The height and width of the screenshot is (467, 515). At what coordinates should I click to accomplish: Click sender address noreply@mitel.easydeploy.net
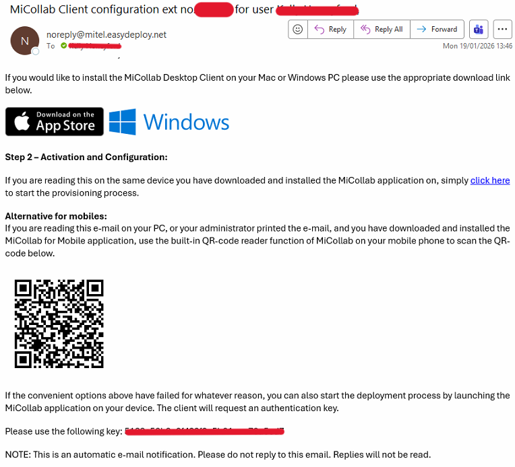click(107, 34)
